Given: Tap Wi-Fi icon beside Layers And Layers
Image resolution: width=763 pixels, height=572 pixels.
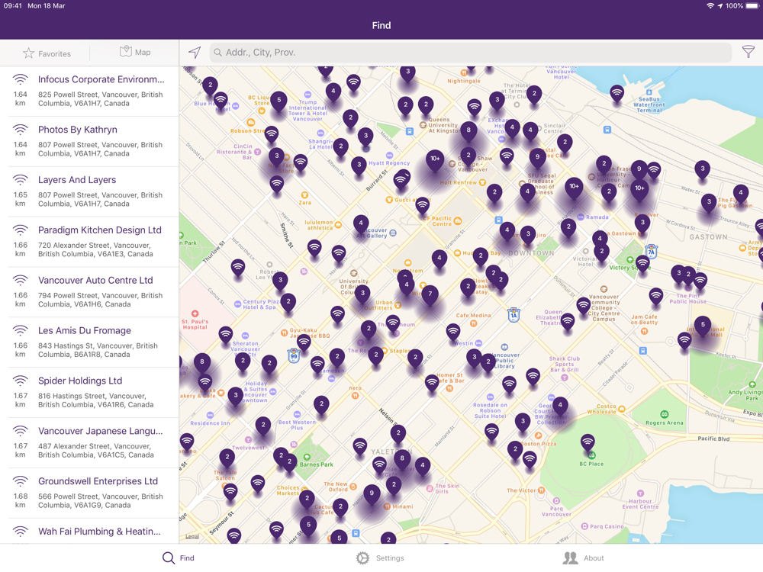Looking at the screenshot, I should click(x=21, y=179).
